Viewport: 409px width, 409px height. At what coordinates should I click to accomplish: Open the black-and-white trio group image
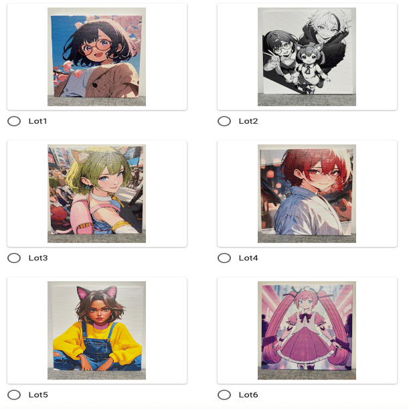pos(307,57)
